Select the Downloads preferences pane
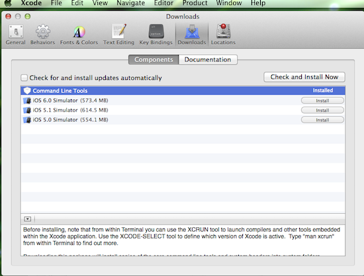This screenshot has width=364, height=276. click(192, 34)
